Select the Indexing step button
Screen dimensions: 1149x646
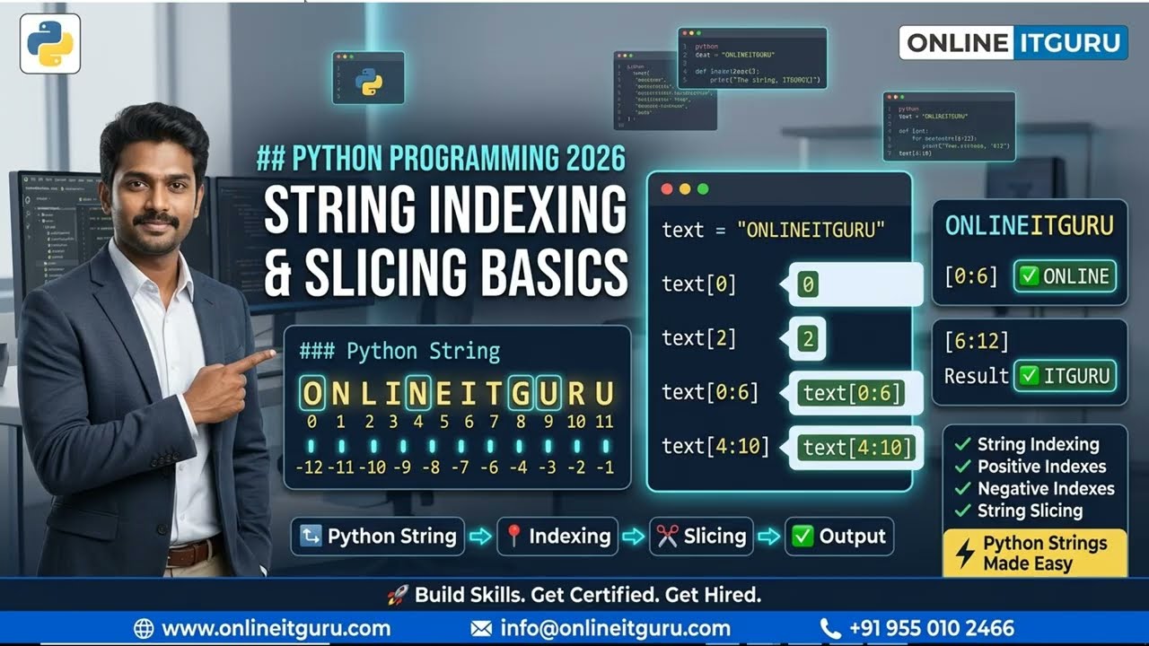(557, 537)
